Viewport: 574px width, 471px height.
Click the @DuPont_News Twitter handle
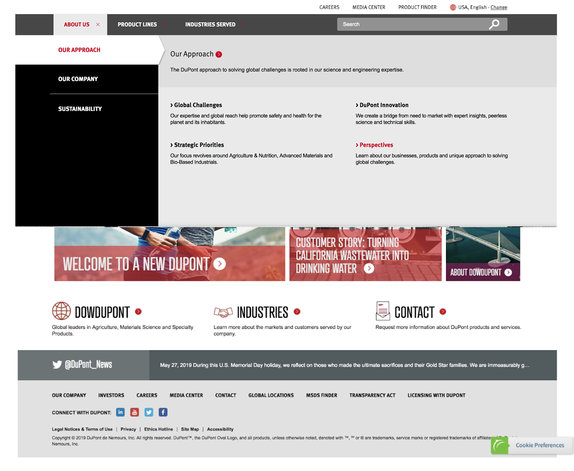[x=88, y=364]
